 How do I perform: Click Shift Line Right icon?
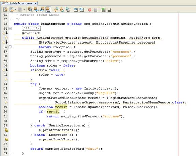coord(82,10)
